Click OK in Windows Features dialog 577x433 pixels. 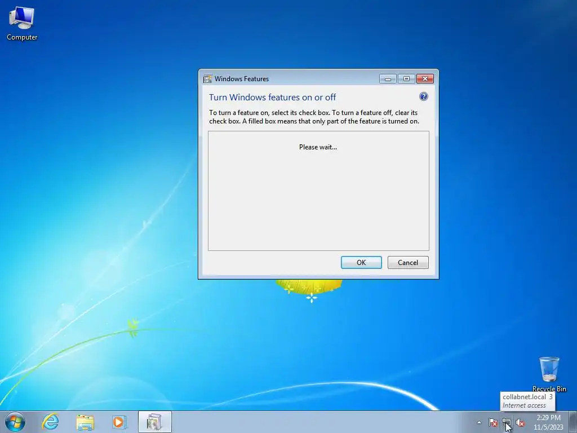[361, 263]
